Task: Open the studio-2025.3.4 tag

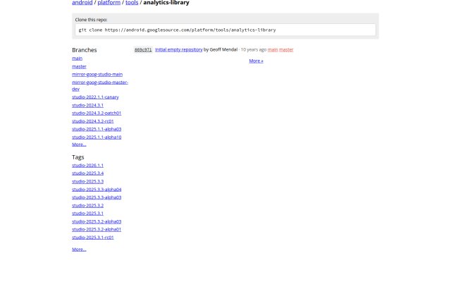Action: pos(87,173)
